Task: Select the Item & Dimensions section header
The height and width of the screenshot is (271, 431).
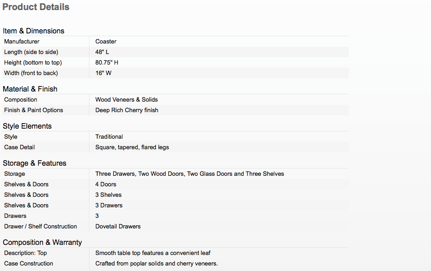Action: [x=33, y=31]
